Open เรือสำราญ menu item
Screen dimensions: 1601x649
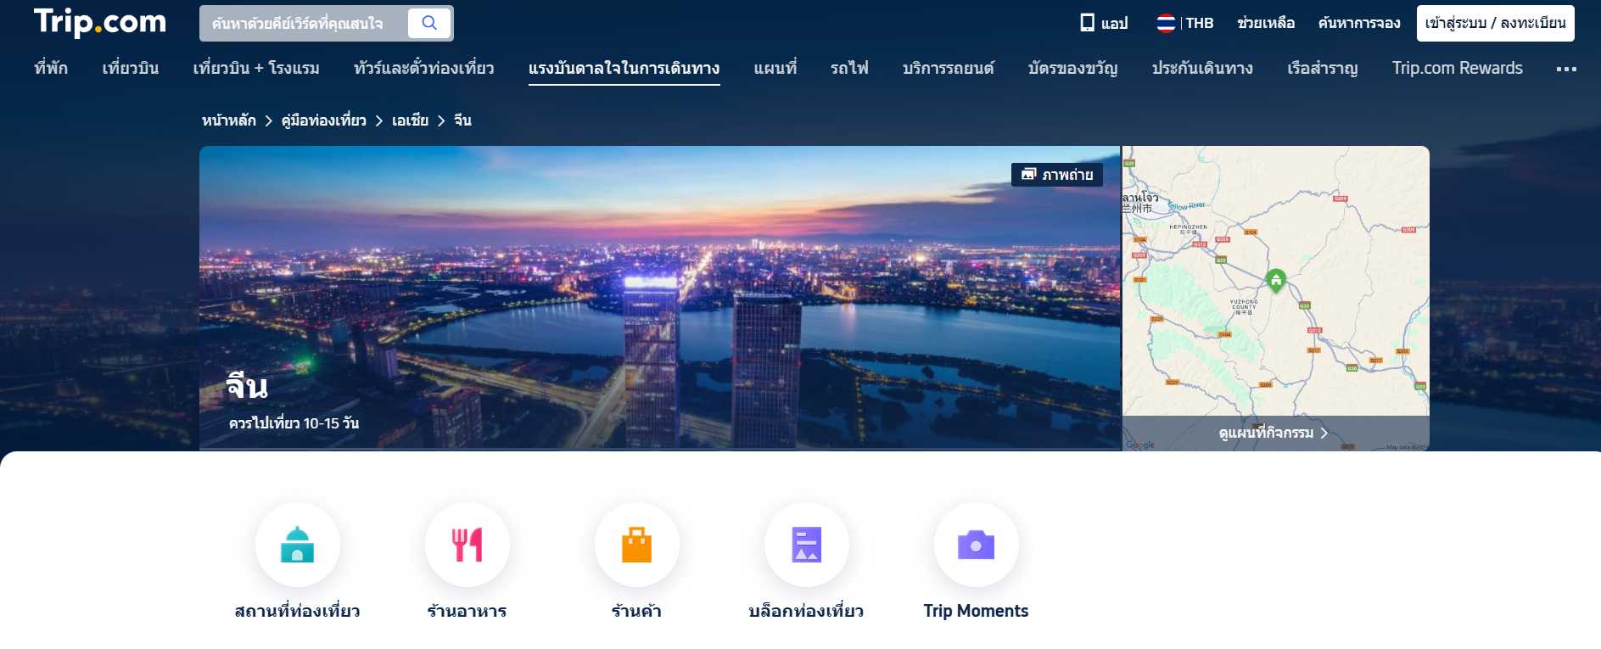pyautogui.click(x=1322, y=68)
